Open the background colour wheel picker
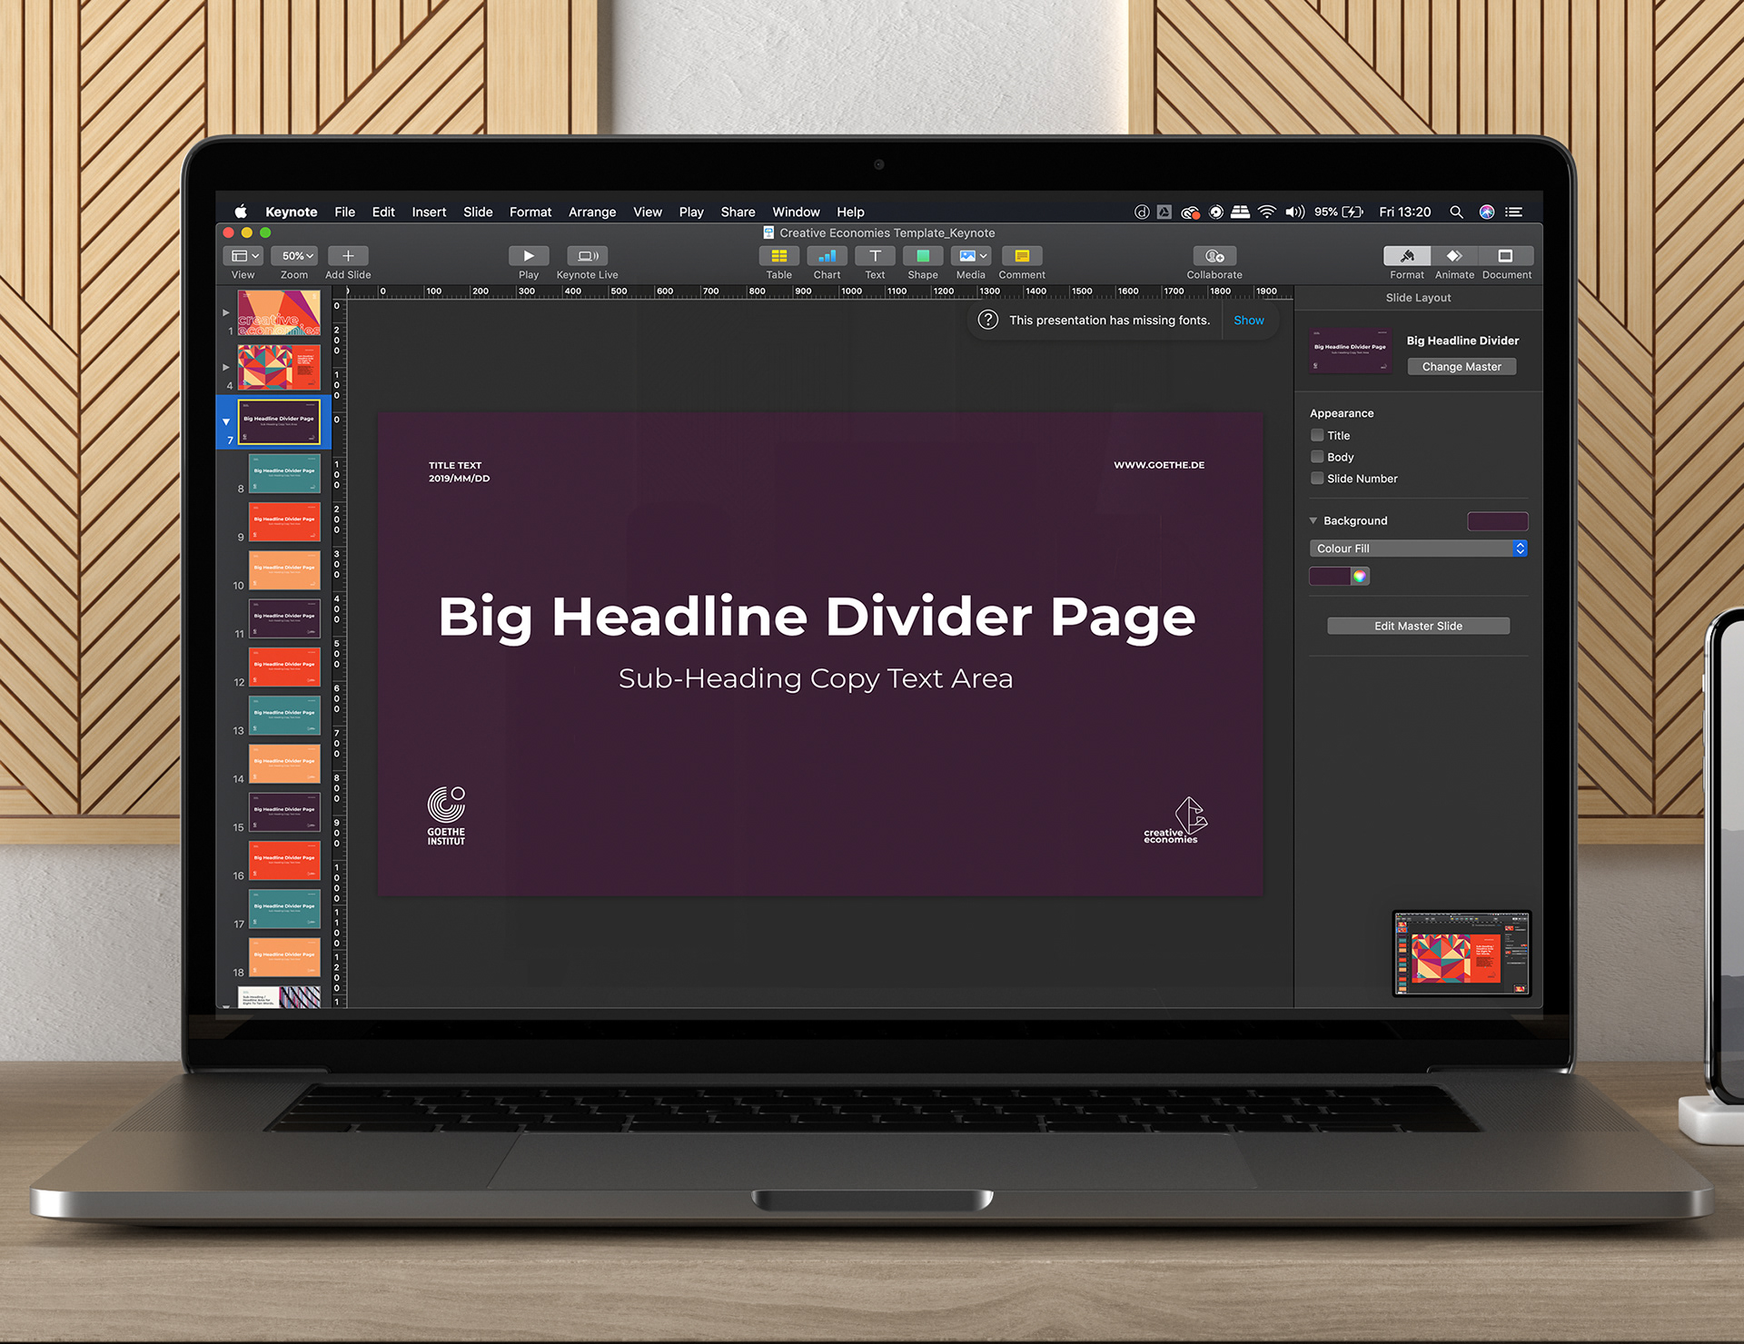Screen dimensions: 1744x1344 [x=1360, y=576]
